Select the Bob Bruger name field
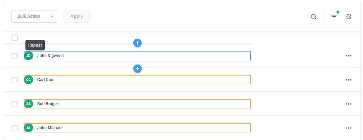Viewport: 363px width, 140px height. coord(137,103)
